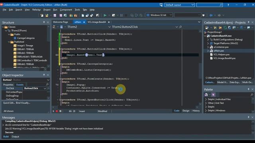Open the TForm2 class dropdown in editor

click(110, 27)
